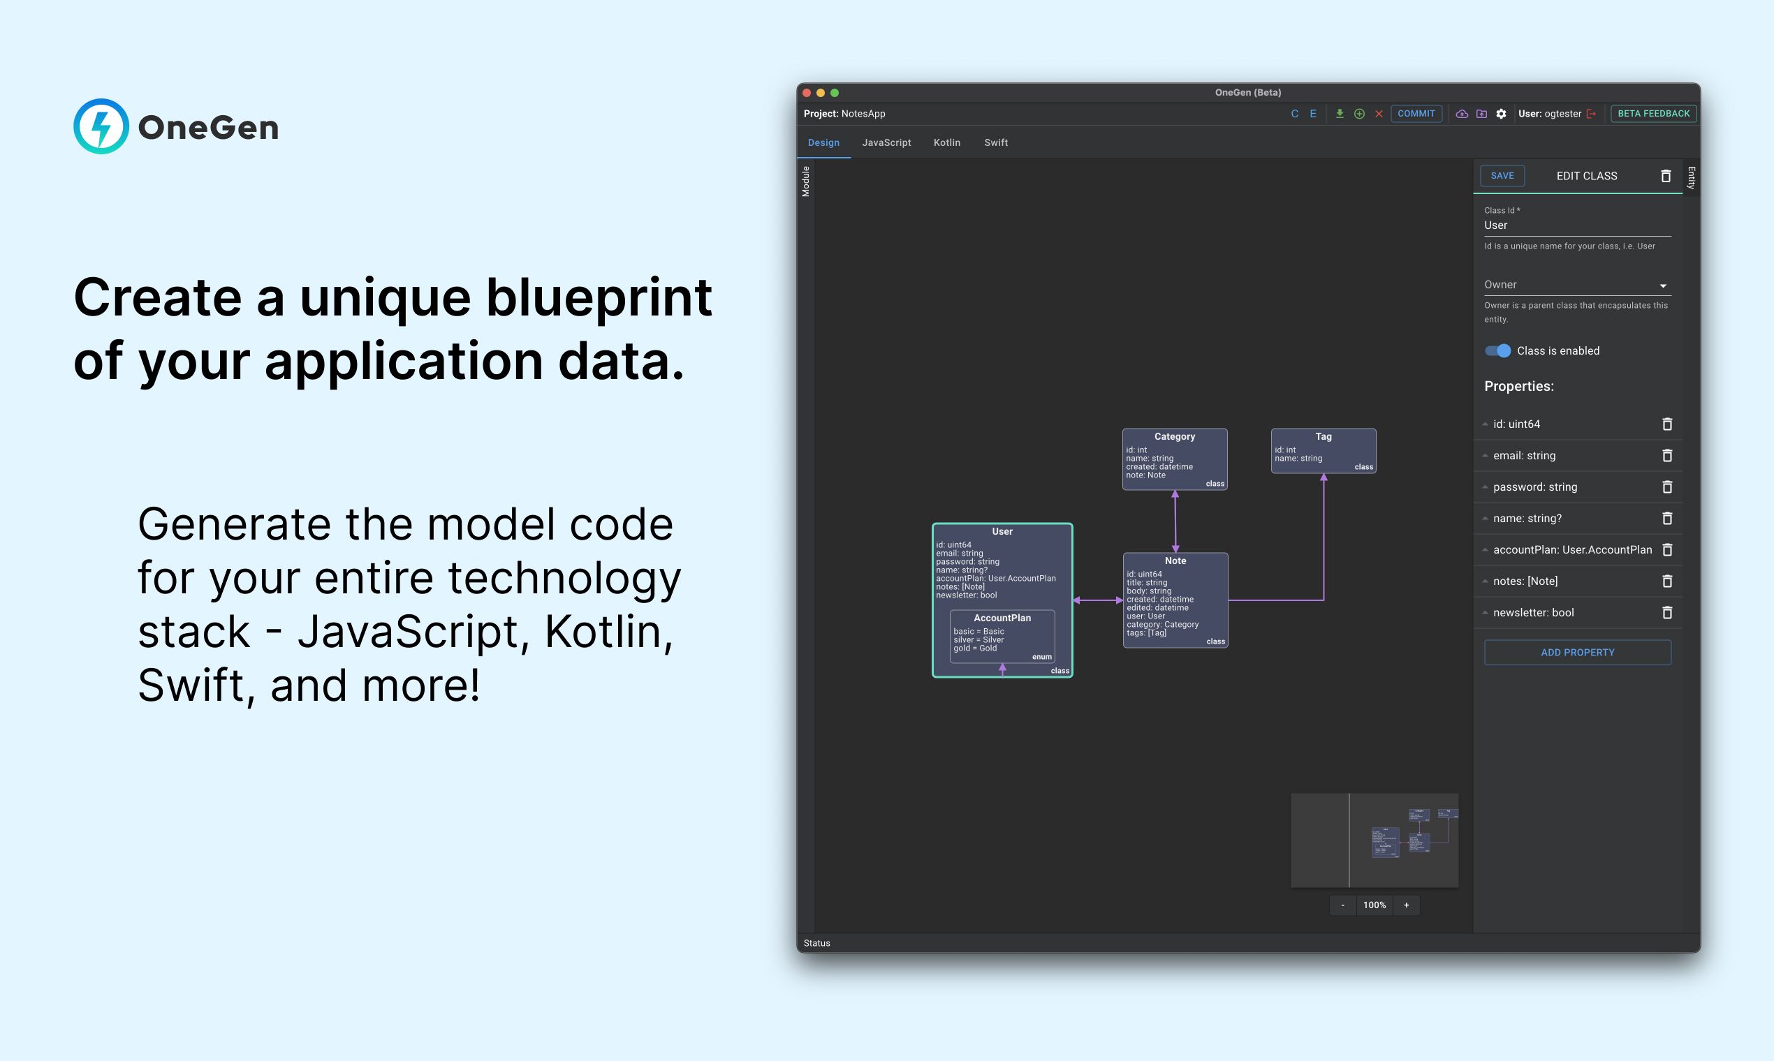This screenshot has height=1061, width=1774.
Task: Open the JavaScript tab
Action: [886, 142]
